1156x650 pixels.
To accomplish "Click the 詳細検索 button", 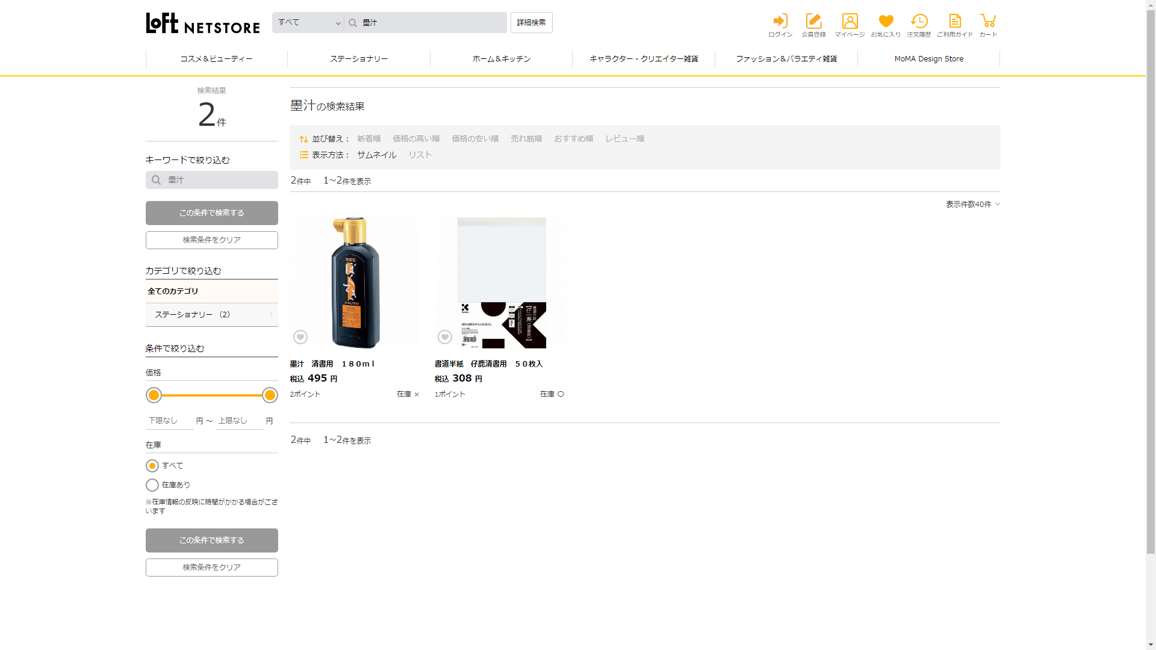I will [531, 23].
